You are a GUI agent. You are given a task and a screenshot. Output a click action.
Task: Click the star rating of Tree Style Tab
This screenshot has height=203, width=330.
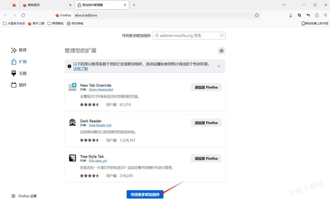click(x=90, y=176)
